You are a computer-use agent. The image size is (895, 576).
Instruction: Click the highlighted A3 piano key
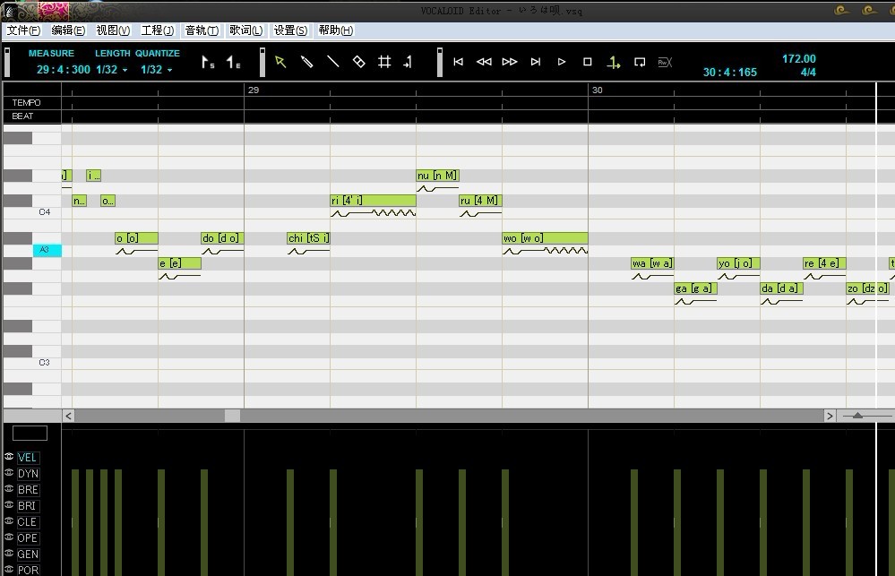tap(47, 250)
